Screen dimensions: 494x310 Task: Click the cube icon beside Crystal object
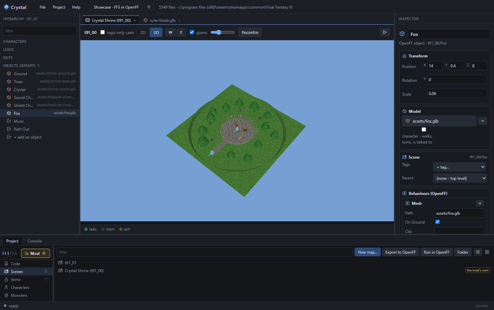tap(9, 89)
